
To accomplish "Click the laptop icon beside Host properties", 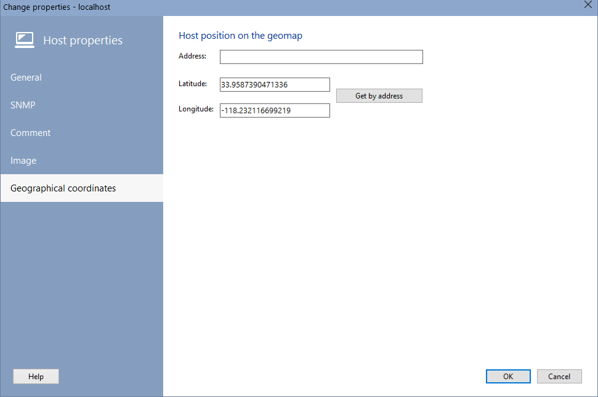I will (x=25, y=40).
